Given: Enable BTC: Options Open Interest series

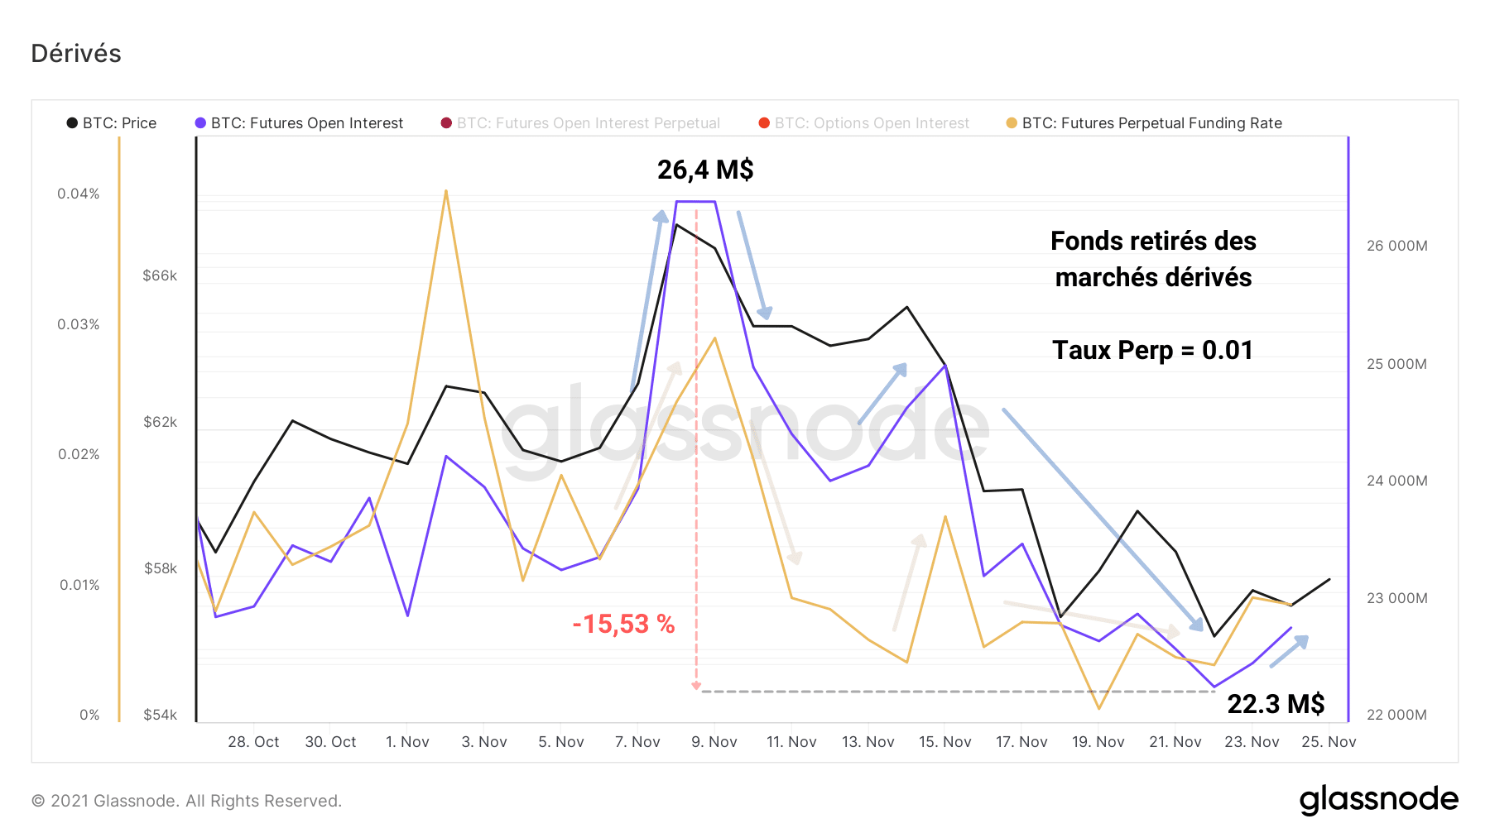Looking at the screenshot, I should point(863,123).
